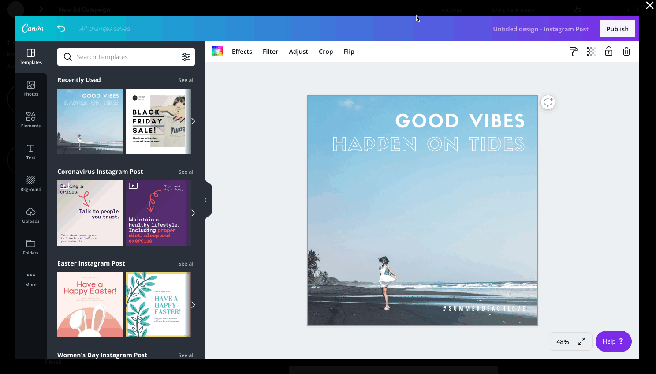The width and height of the screenshot is (656, 374).
Task: Click See all for Easter Instagram Post
Action: [x=186, y=264]
